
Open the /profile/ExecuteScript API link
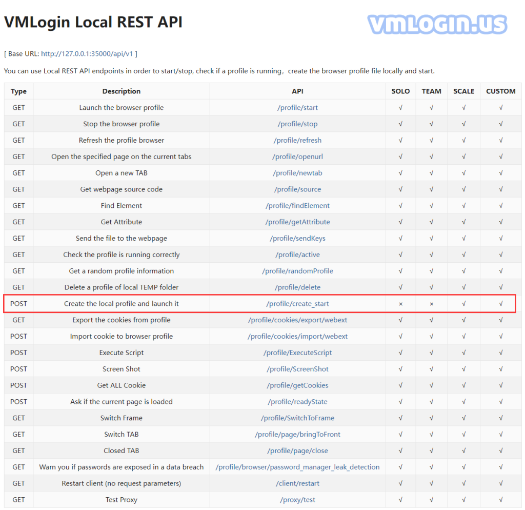(x=297, y=352)
